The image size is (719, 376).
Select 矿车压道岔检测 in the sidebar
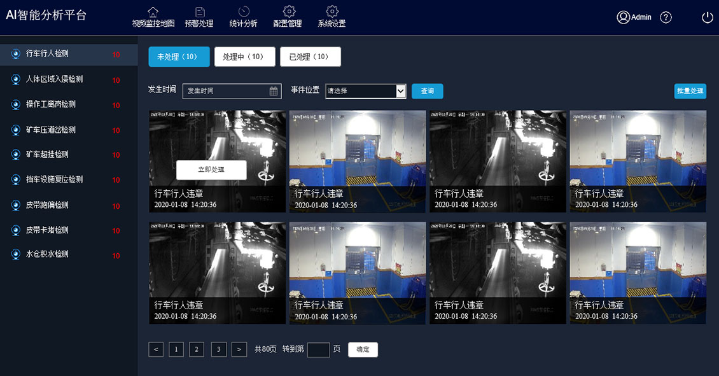pos(51,130)
